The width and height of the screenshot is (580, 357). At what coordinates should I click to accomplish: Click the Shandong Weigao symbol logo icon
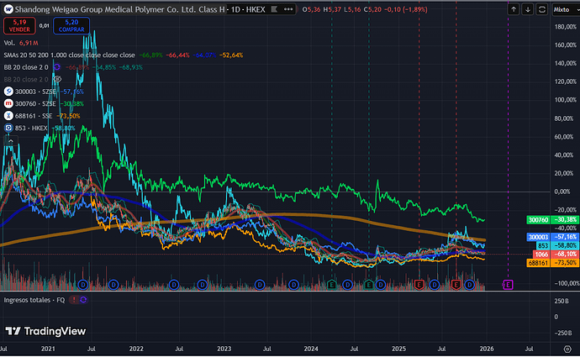8,9
